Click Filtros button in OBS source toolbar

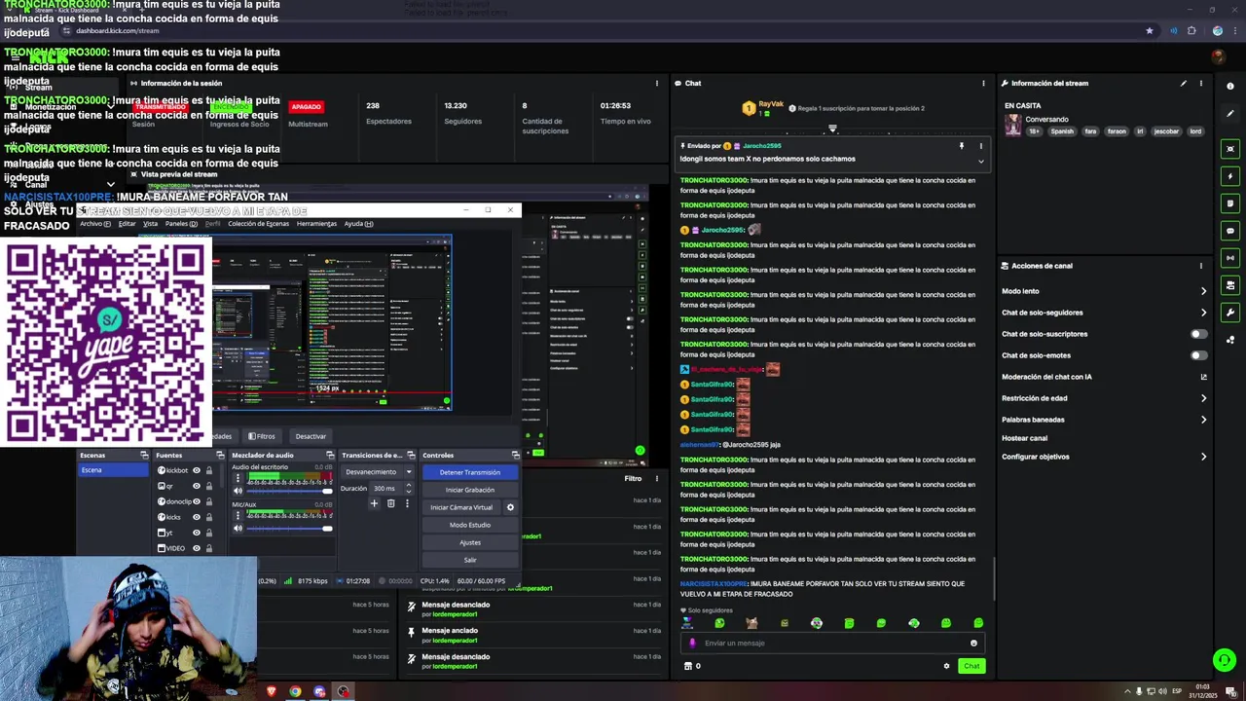[x=262, y=436]
